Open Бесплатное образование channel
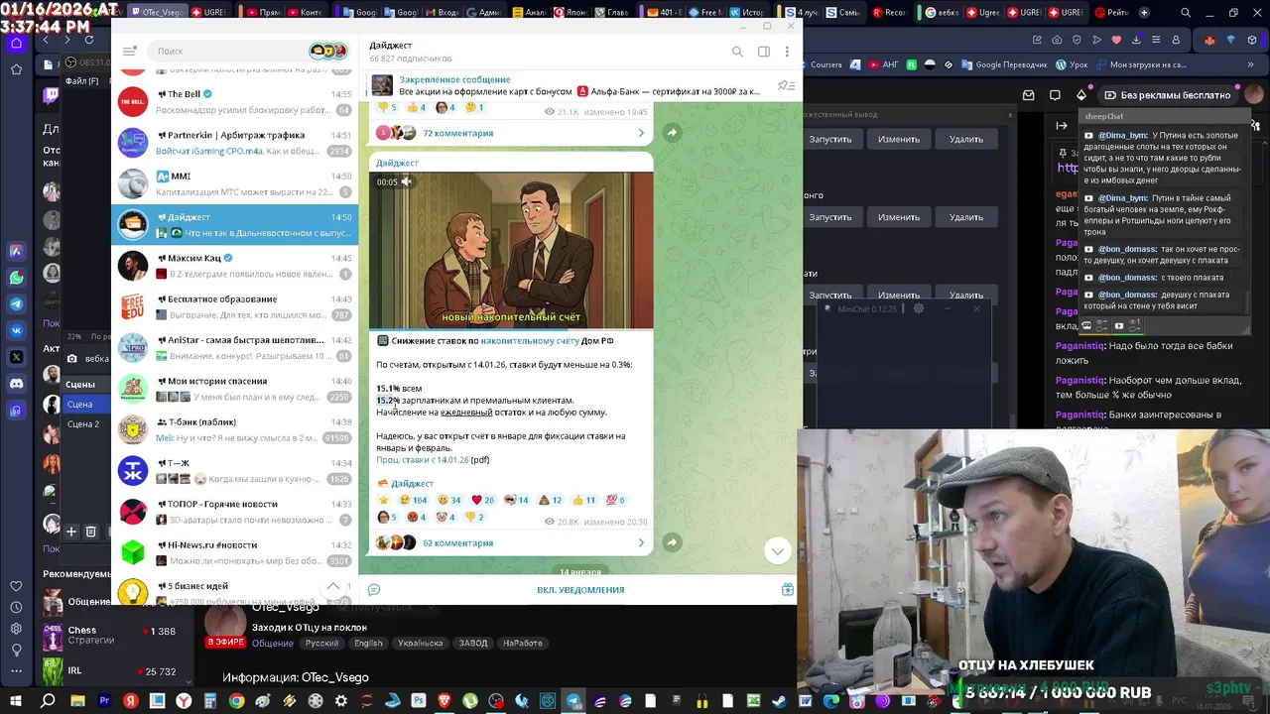The image size is (1270, 714). (234, 306)
